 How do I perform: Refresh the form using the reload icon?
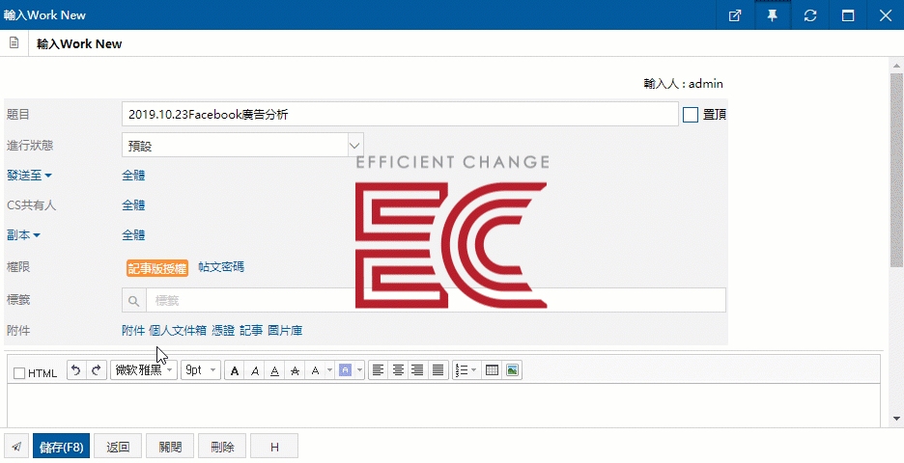(810, 15)
